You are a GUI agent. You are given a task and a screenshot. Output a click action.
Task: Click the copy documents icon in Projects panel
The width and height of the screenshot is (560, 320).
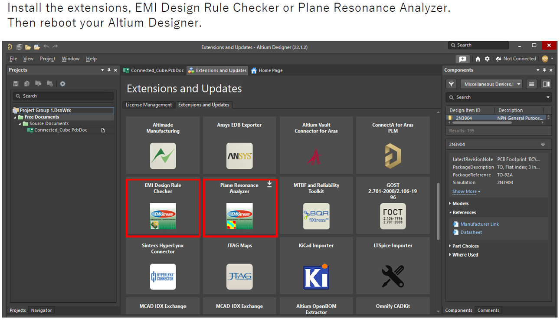click(27, 84)
